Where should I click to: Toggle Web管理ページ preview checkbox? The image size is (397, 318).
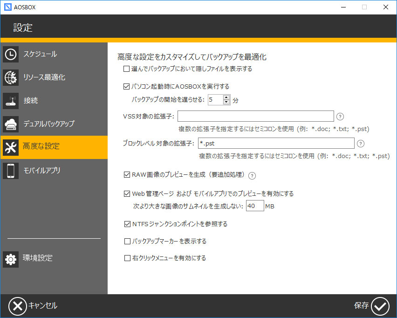tap(127, 194)
